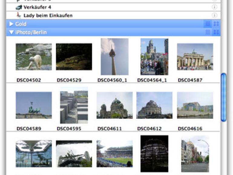Select crocodile photo DSC04529
The height and width of the screenshot is (175, 233).
pos(74,57)
